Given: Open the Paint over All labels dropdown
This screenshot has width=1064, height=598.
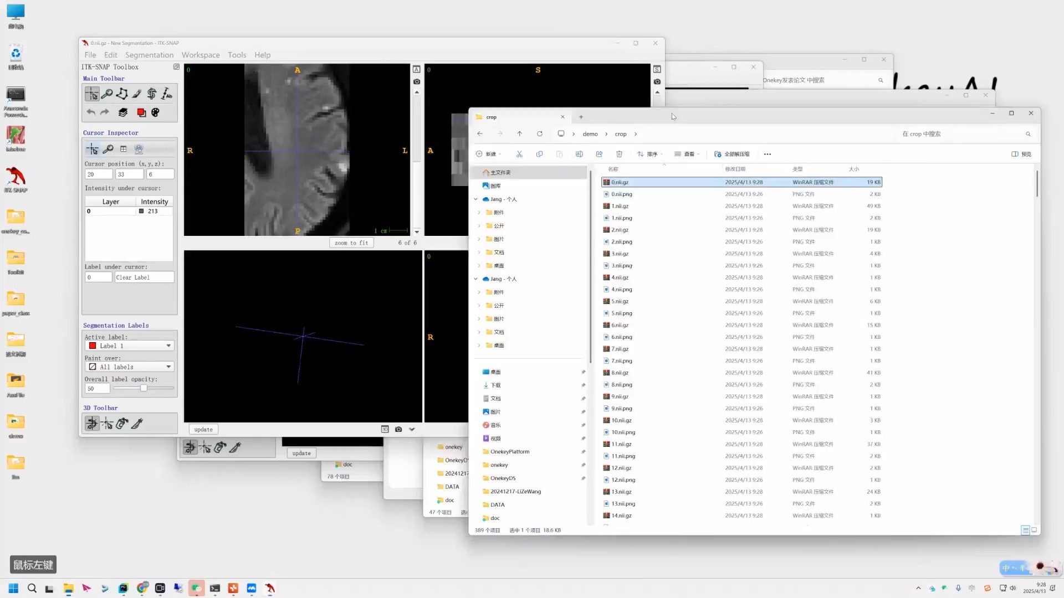Looking at the screenshot, I should click(129, 367).
